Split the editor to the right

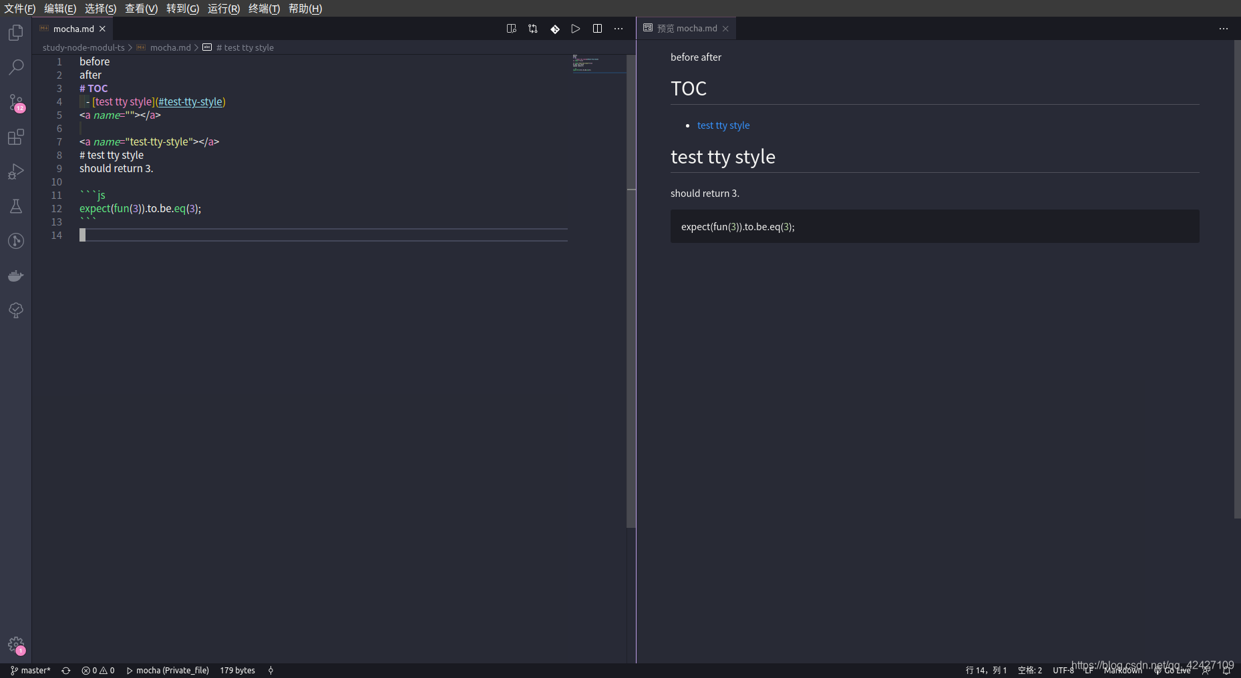pyautogui.click(x=597, y=29)
